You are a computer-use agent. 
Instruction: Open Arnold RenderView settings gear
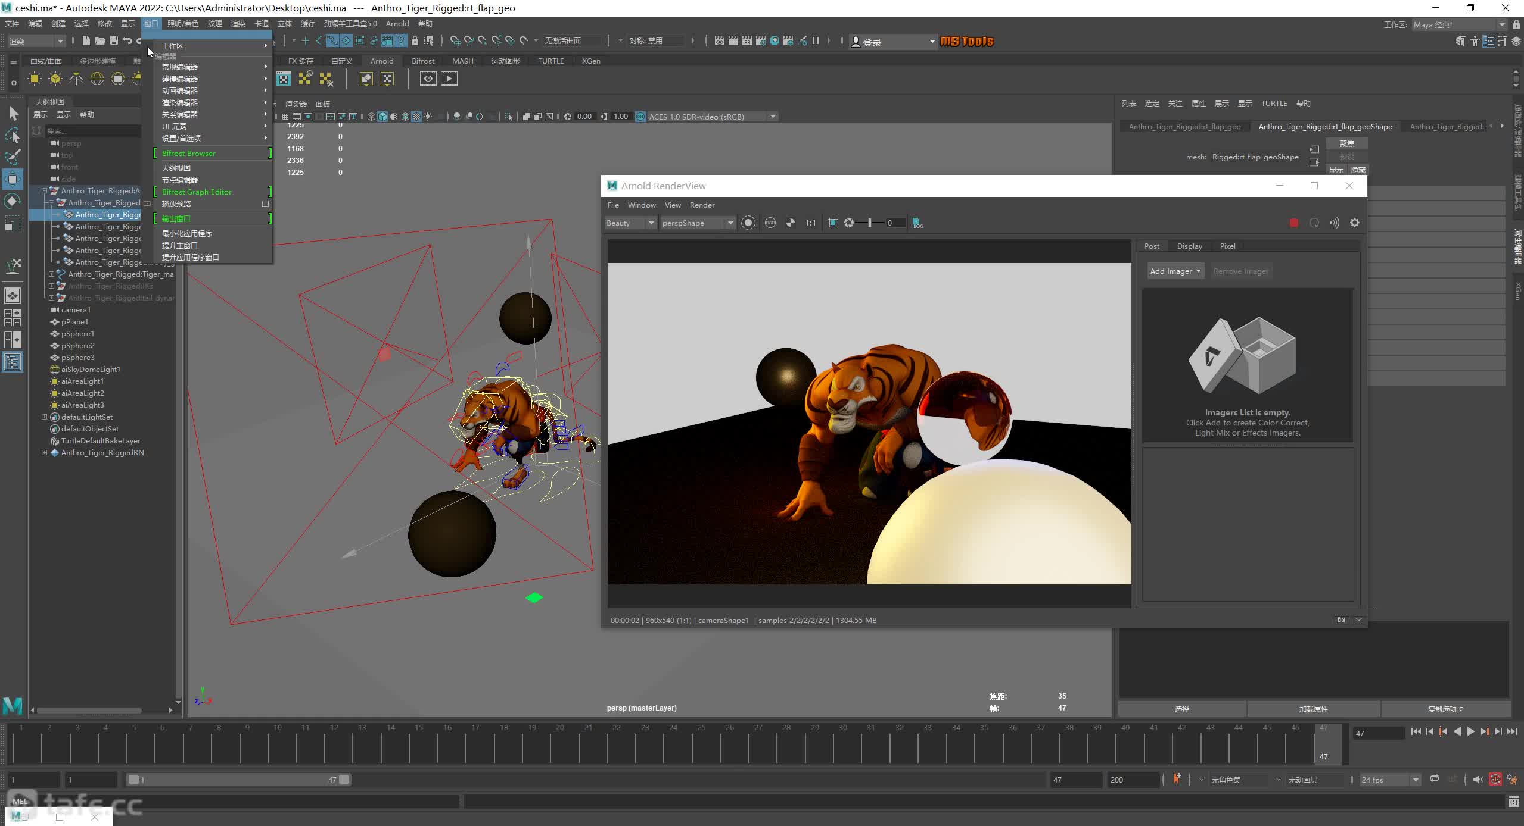[x=1355, y=223]
